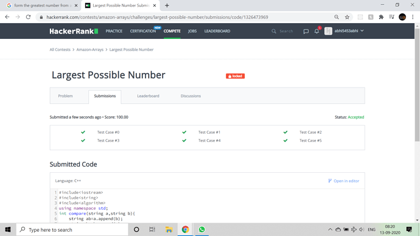Open notifications bell icon

(x=317, y=31)
